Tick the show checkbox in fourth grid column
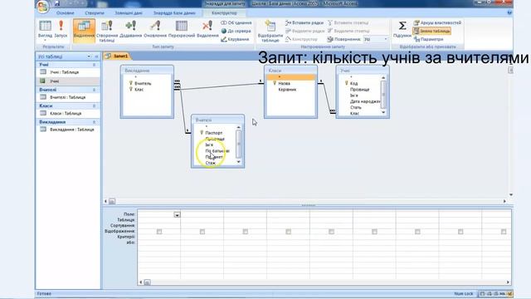Screen dimensions: 531x299 pos(288,232)
